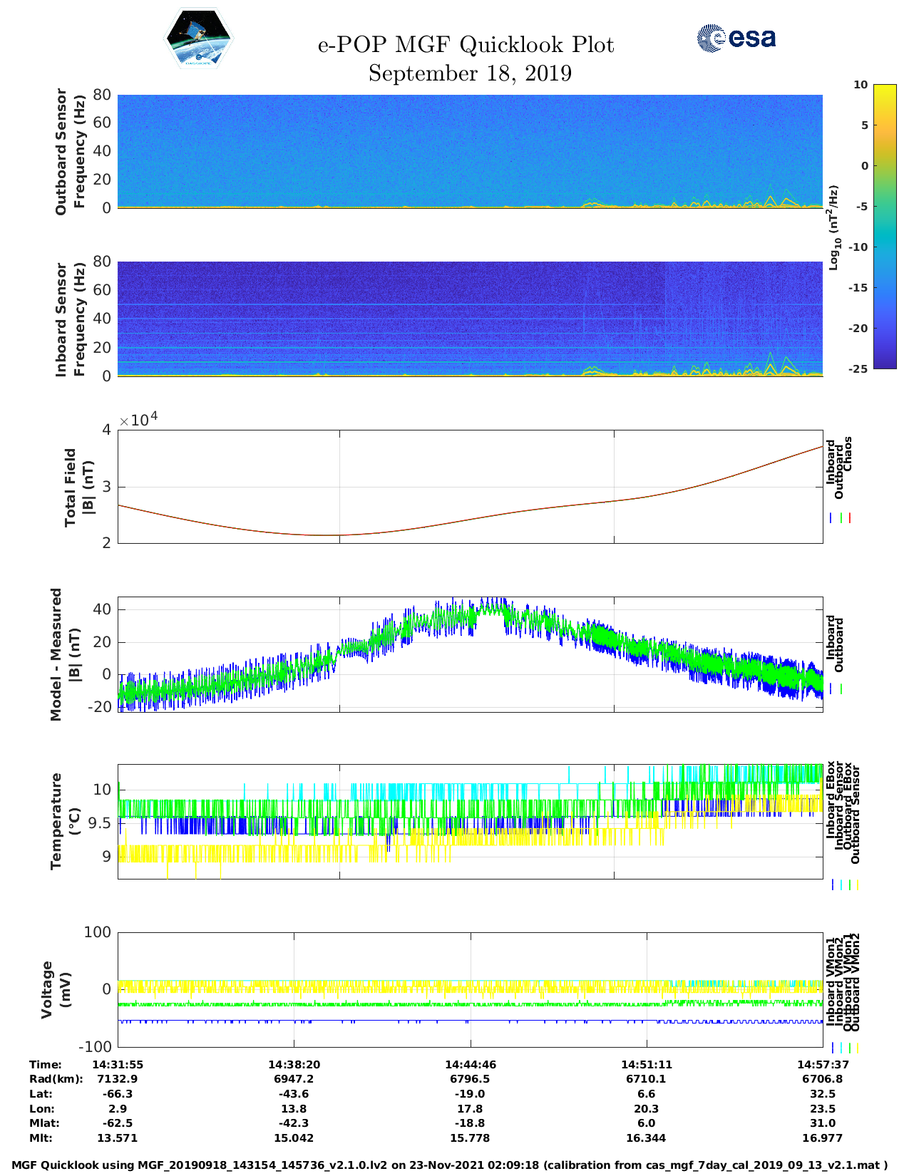Click the 14:44:46 time label
The height and width of the screenshot is (1176, 909).
470,1064
